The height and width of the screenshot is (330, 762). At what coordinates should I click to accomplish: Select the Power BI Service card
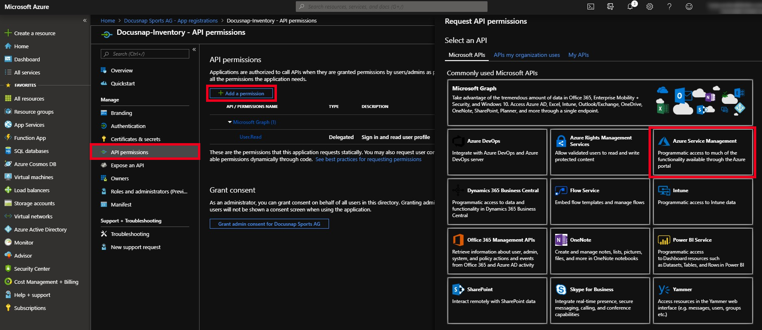(x=703, y=251)
